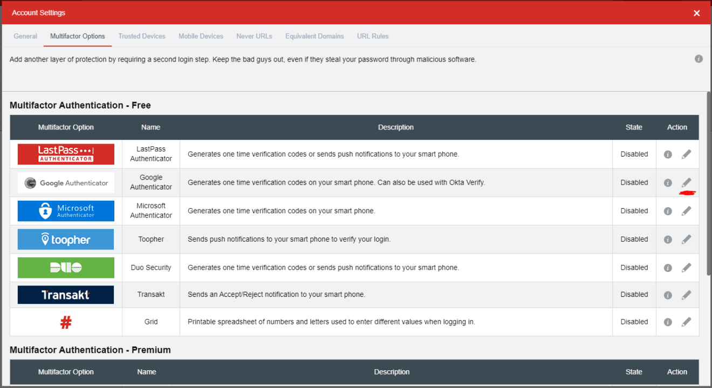The image size is (712, 388).
Task: View info for LastPass Authenticator
Action: coord(668,154)
